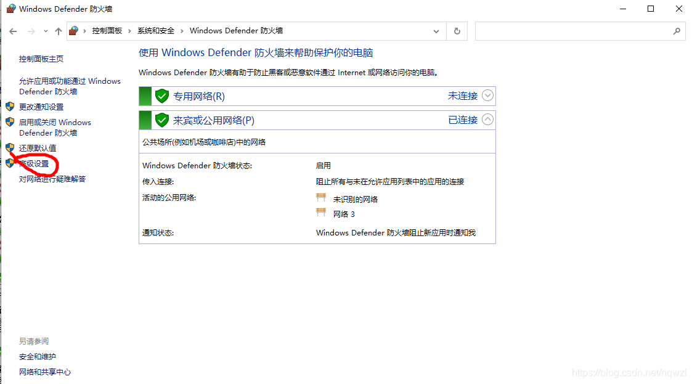The width and height of the screenshot is (692, 384).
Task: Click the 已连接 status text
Action: [463, 120]
